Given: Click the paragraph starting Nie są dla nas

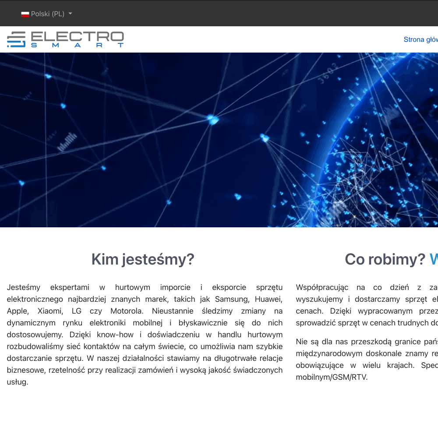Looking at the screenshot, I should pos(367,359).
